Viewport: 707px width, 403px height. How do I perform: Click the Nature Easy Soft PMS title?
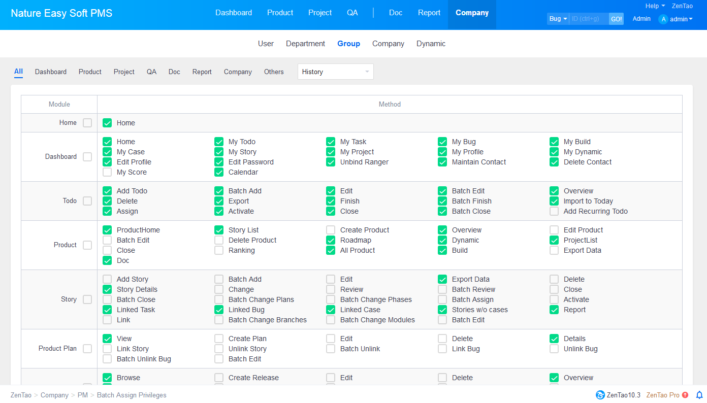click(x=61, y=13)
